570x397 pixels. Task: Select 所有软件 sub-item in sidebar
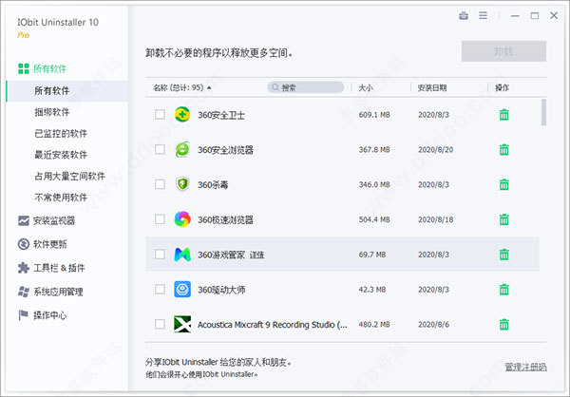coord(67,91)
